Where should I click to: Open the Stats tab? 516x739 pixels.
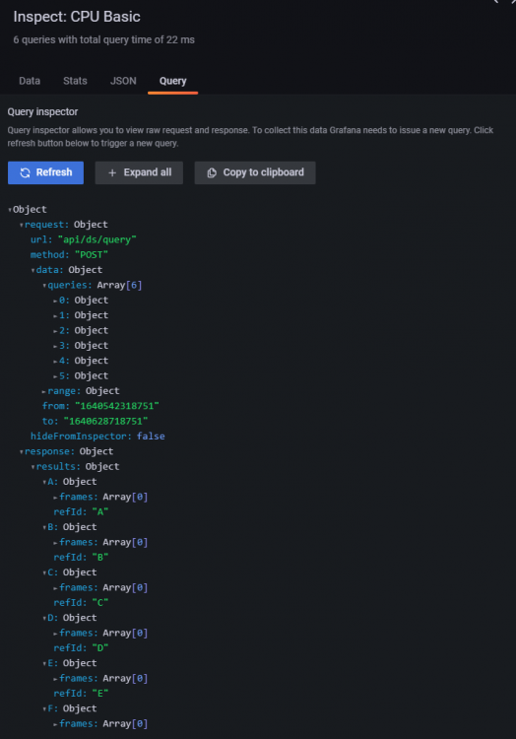coord(75,81)
